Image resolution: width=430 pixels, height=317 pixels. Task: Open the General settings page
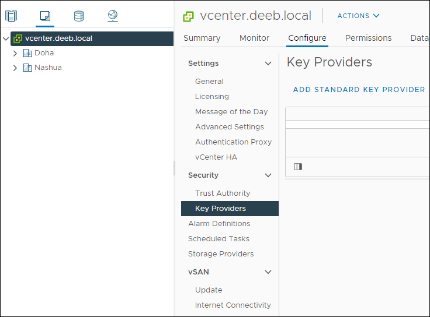[x=209, y=82]
